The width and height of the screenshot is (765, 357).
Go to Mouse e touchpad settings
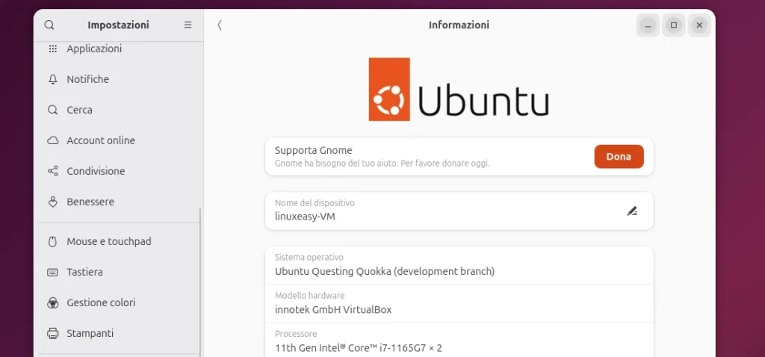click(109, 241)
